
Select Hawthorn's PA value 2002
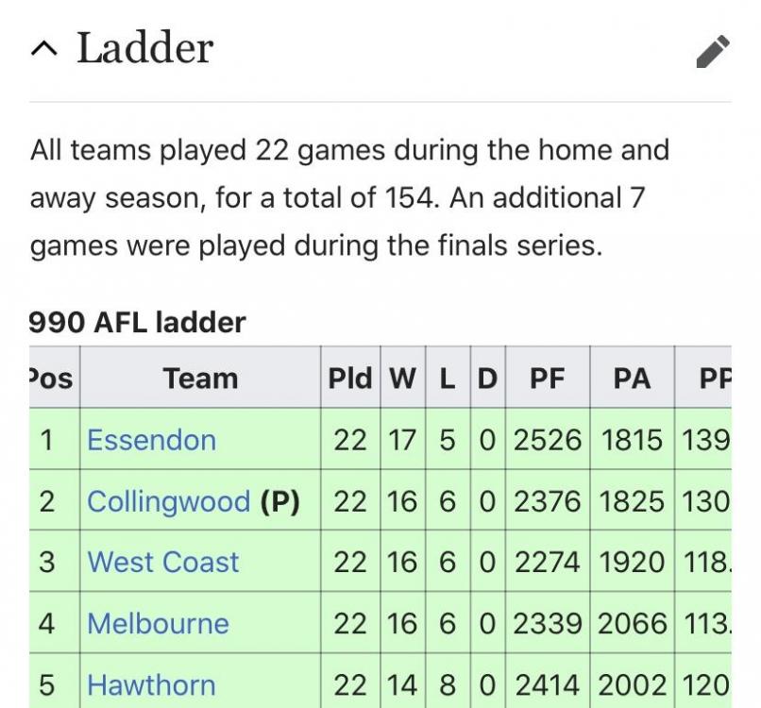(x=632, y=685)
